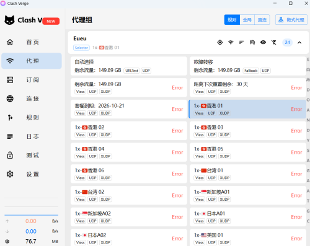Retest delay via Error on 日本A01

click(x=296, y=217)
